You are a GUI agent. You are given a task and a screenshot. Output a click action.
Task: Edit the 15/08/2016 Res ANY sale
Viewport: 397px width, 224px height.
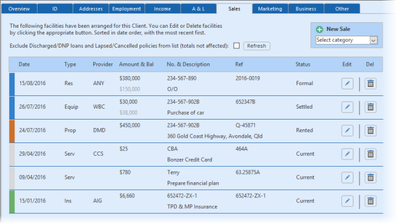click(347, 83)
